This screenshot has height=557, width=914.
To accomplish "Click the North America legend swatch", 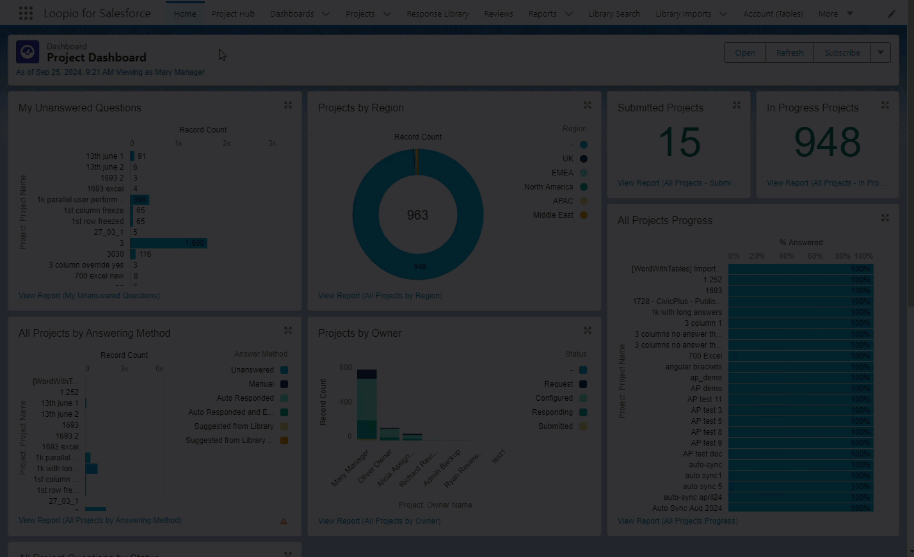I will pos(584,187).
